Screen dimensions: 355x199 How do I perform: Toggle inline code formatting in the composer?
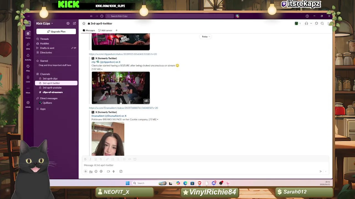coord(130,159)
